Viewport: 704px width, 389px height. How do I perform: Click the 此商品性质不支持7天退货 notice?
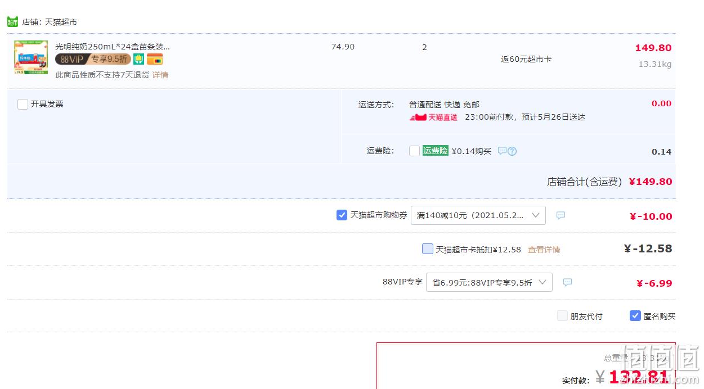[x=102, y=75]
